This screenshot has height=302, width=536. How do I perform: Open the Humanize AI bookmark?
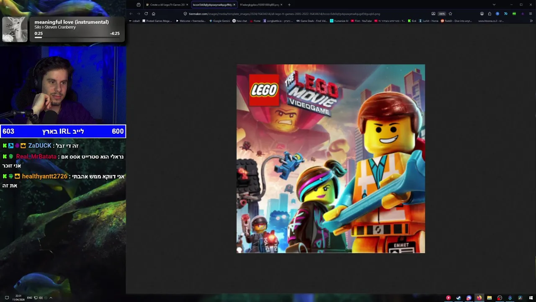339,21
